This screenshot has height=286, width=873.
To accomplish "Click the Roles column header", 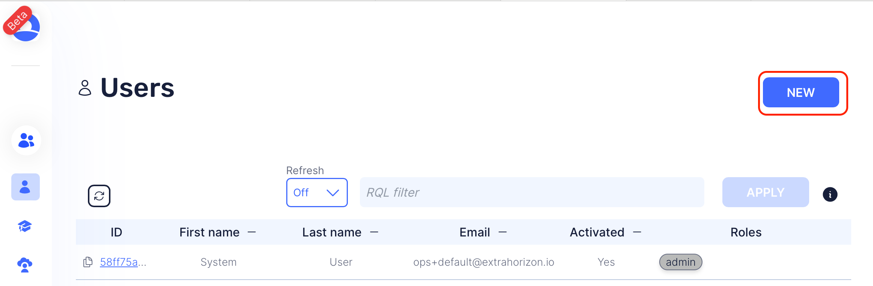I will (x=746, y=232).
